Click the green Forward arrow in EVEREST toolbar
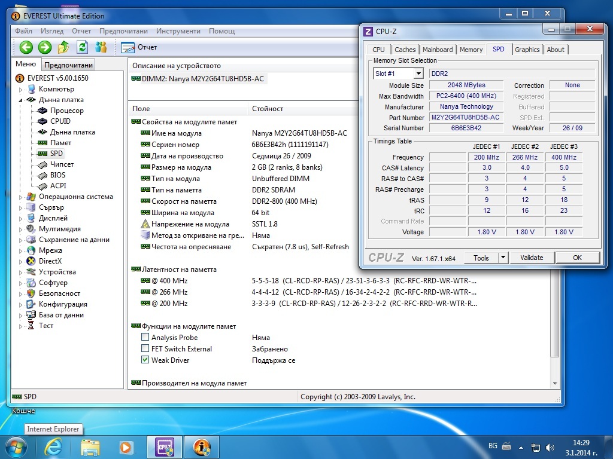The image size is (613, 459). coord(45,48)
